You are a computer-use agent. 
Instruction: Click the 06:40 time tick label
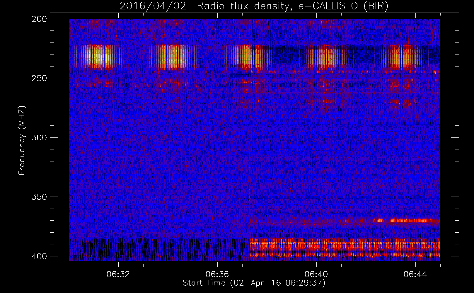[316, 275]
